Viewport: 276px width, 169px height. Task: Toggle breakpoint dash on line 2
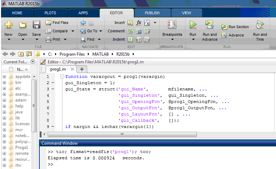[53, 83]
